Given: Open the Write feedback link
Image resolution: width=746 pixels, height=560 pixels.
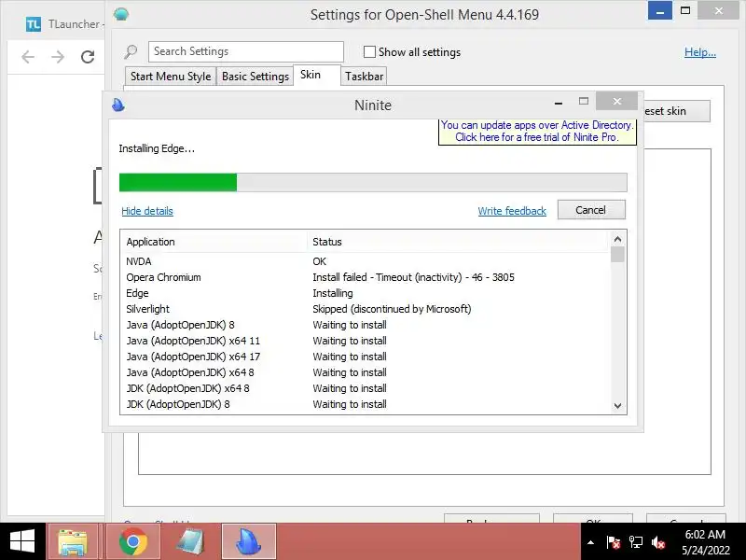Looking at the screenshot, I should [512, 211].
